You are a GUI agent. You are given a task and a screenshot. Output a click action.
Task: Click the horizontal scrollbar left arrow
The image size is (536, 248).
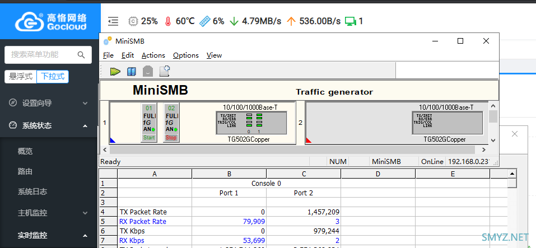[x=105, y=149]
